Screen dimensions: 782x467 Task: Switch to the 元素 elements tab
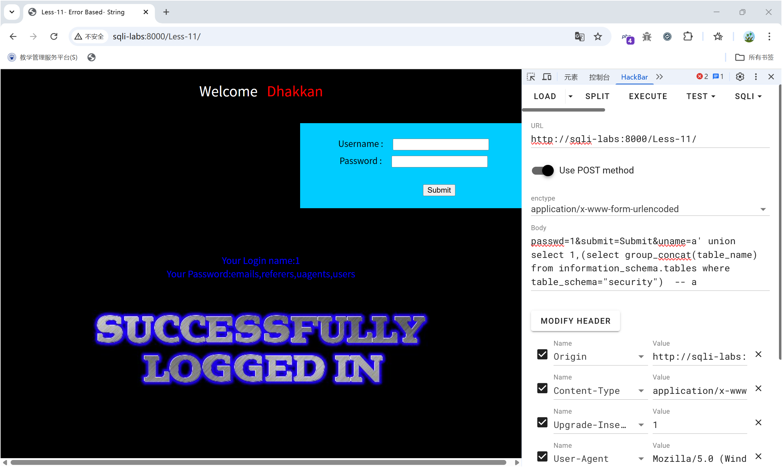pyautogui.click(x=570, y=77)
